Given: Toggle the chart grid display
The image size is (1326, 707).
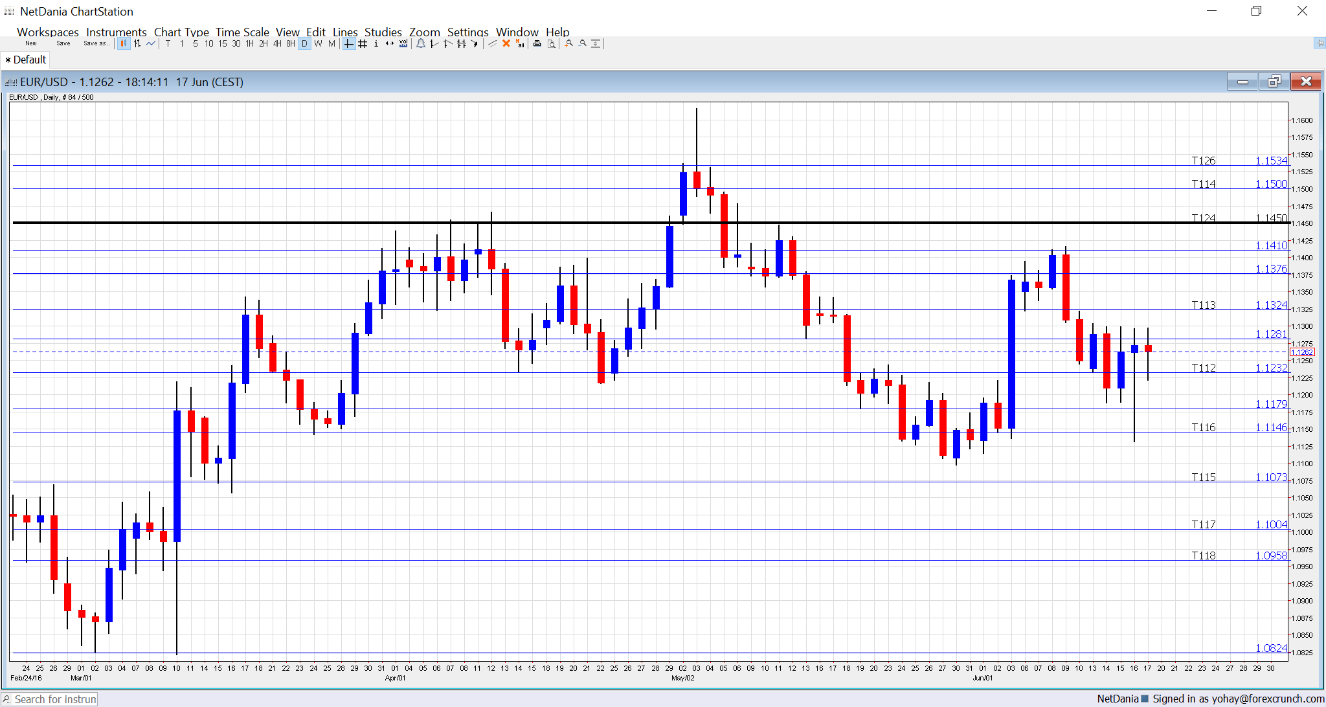Looking at the screenshot, I should click(362, 43).
